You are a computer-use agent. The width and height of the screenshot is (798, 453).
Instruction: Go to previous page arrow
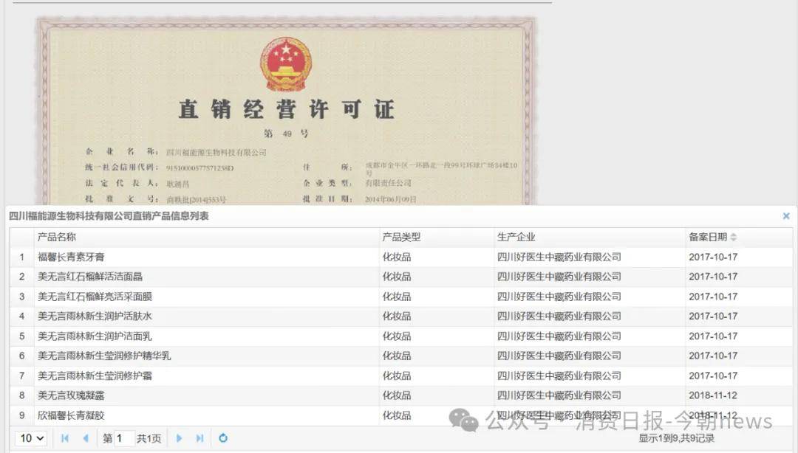click(x=86, y=438)
